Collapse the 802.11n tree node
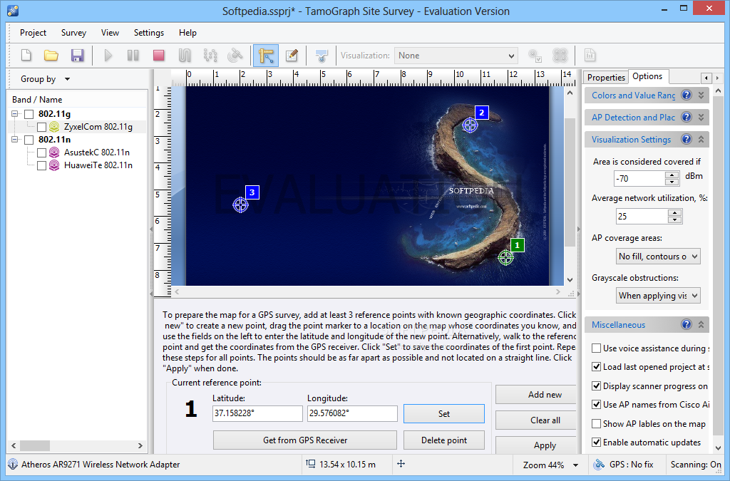The image size is (730, 481). click(x=15, y=140)
